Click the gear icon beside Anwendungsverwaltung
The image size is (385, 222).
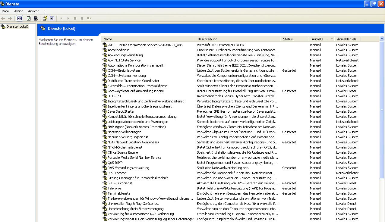coord(105,55)
